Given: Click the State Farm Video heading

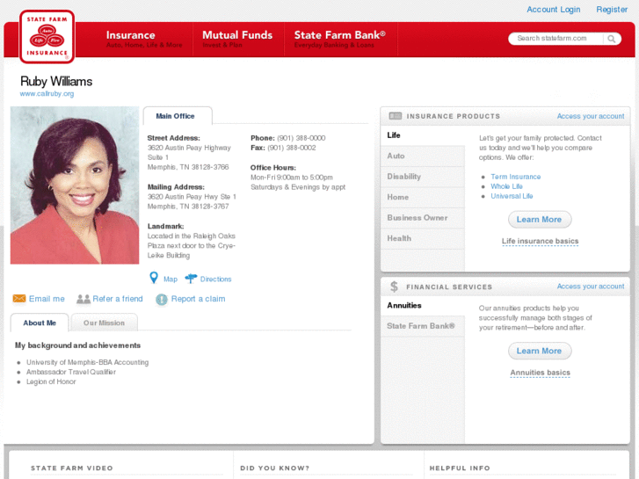Looking at the screenshot, I should [72, 468].
